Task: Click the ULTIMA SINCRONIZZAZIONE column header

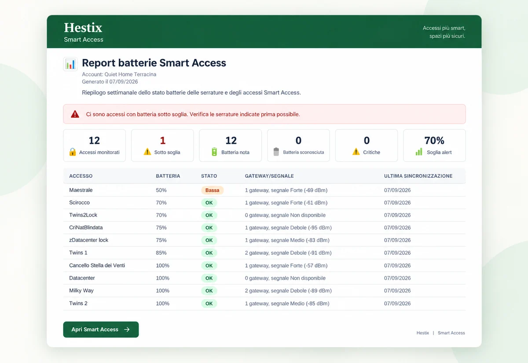Action: click(418, 176)
